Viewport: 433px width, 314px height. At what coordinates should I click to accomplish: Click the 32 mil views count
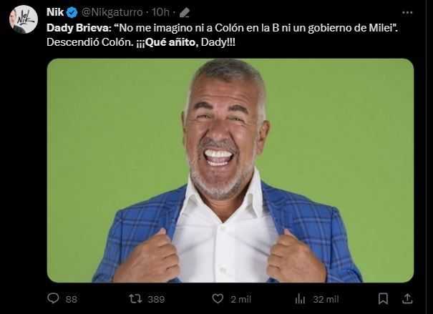(326, 300)
